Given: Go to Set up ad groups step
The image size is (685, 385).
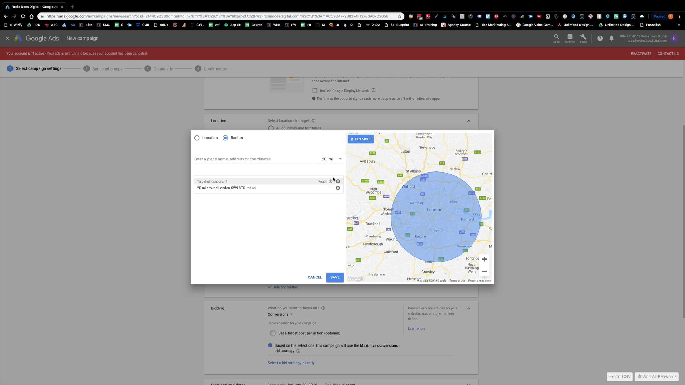Looking at the screenshot, I should pos(103,69).
